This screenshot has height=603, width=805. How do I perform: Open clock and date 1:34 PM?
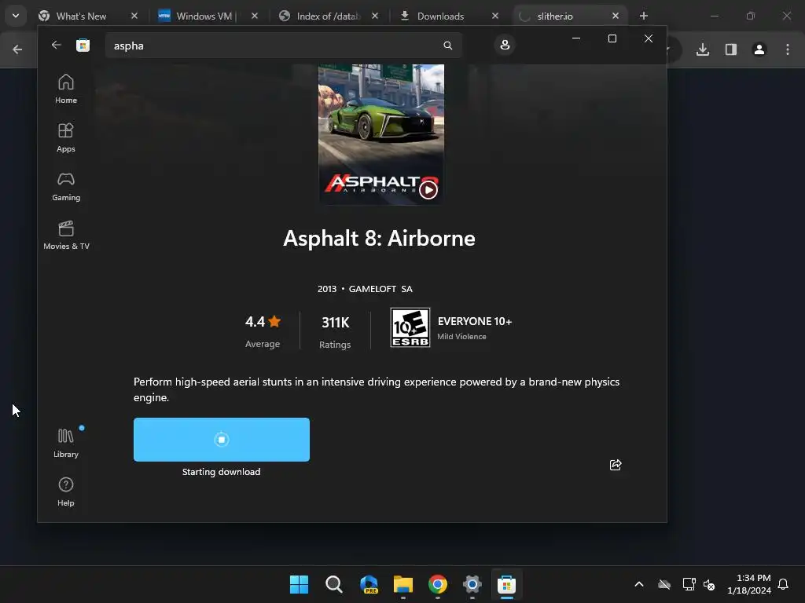749,584
